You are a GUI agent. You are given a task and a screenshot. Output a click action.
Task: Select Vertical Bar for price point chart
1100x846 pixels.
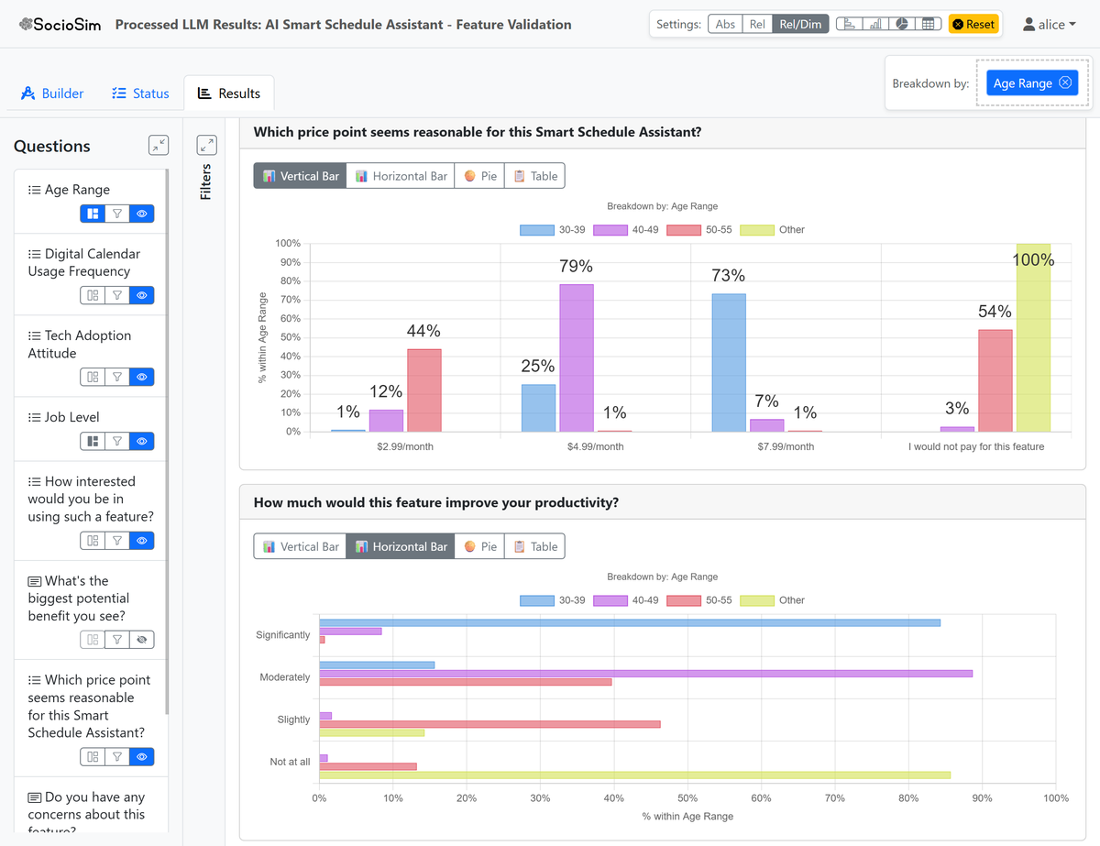[300, 176]
